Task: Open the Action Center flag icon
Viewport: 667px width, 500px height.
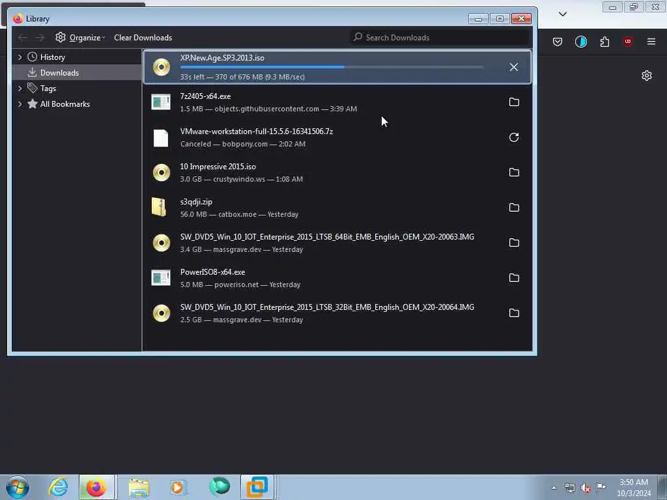Action: click(x=601, y=488)
